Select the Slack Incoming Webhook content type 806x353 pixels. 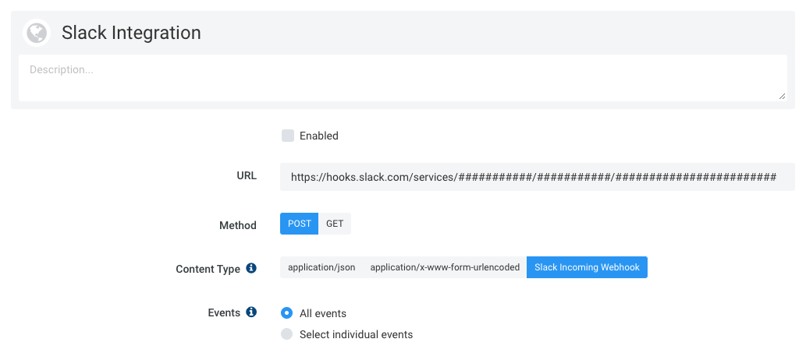click(587, 267)
